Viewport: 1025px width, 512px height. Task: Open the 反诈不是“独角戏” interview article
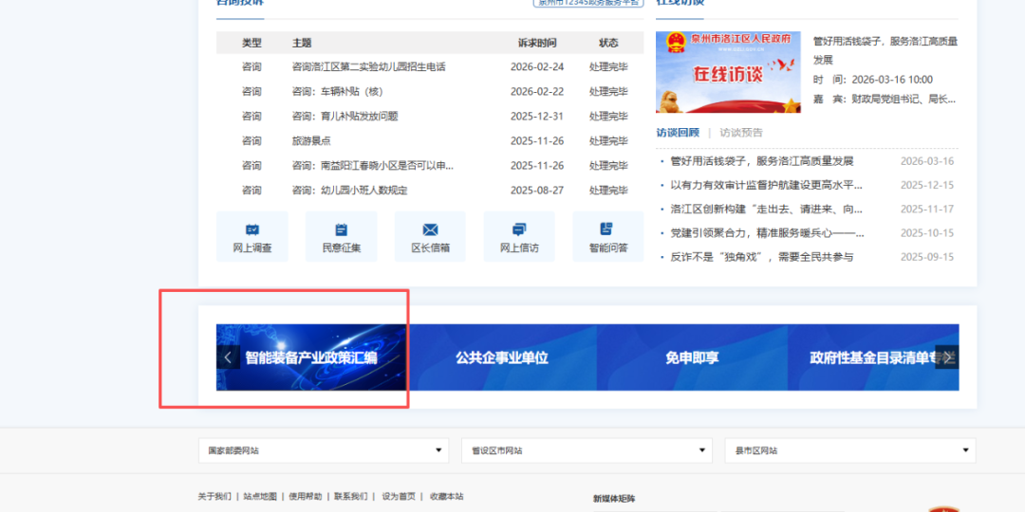761,257
